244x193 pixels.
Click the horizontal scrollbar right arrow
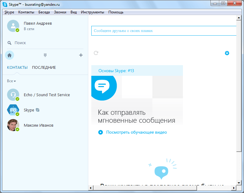(x=234, y=188)
